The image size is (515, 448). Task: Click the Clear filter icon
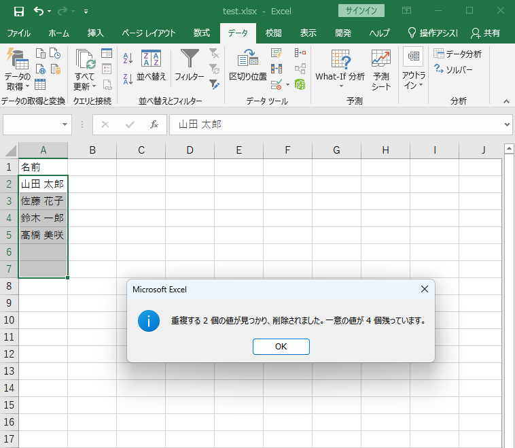pyautogui.click(x=214, y=53)
